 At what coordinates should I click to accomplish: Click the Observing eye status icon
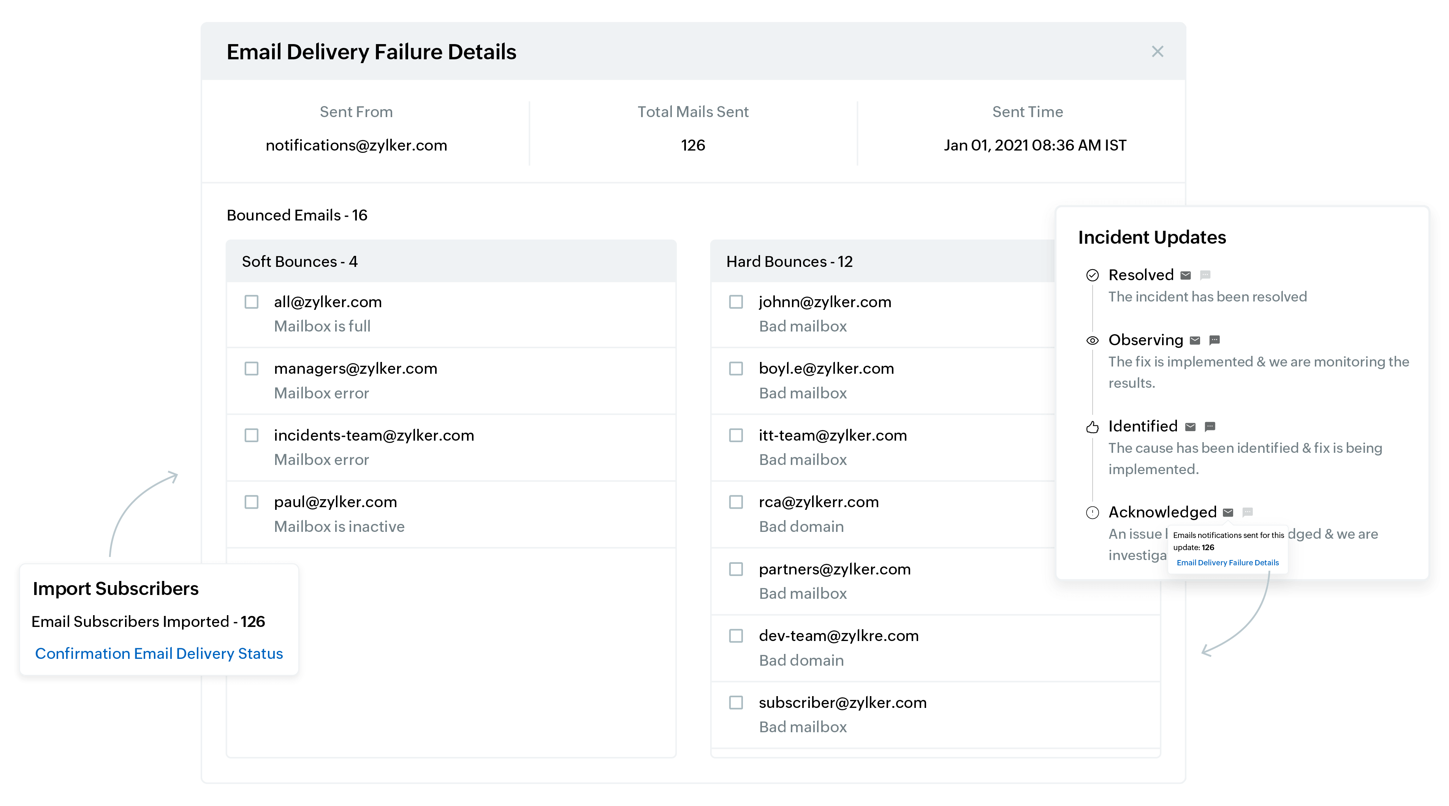click(x=1093, y=341)
